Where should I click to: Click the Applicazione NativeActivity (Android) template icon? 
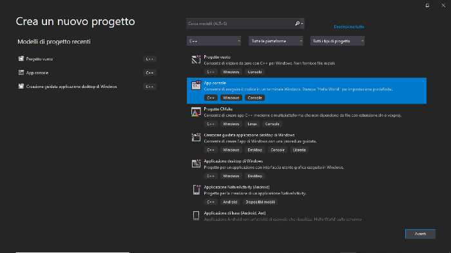(196, 189)
